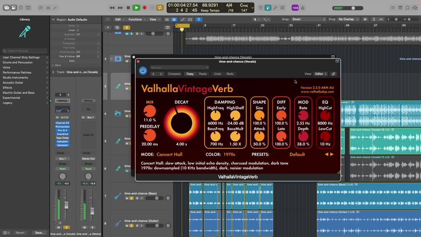The width and height of the screenshot is (421, 237).
Task: Open the Note Pads button
Action: [x=400, y=8]
